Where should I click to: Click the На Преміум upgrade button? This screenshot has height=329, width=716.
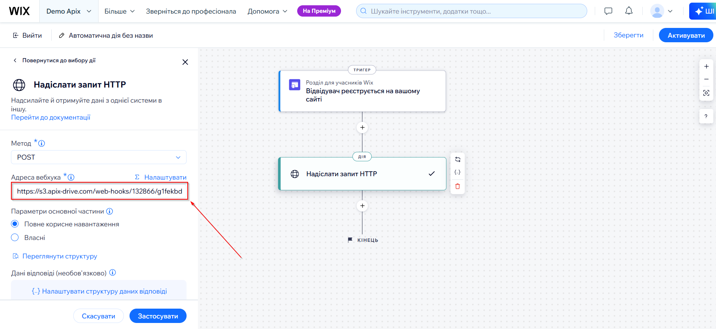coord(319,11)
